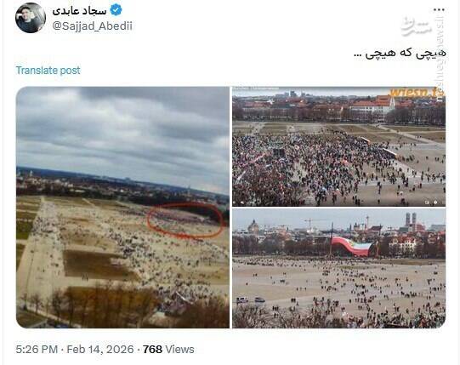The width and height of the screenshot is (460, 365).
Task: Click the 5:26 PM timestamp
Action: point(37,349)
